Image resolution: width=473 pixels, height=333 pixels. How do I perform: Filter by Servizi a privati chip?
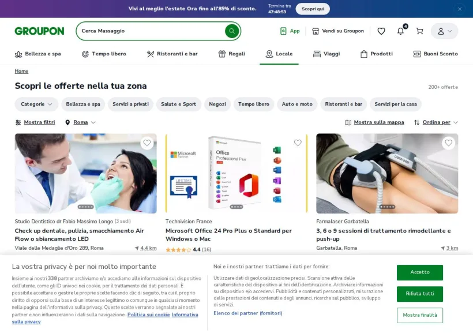(130, 104)
